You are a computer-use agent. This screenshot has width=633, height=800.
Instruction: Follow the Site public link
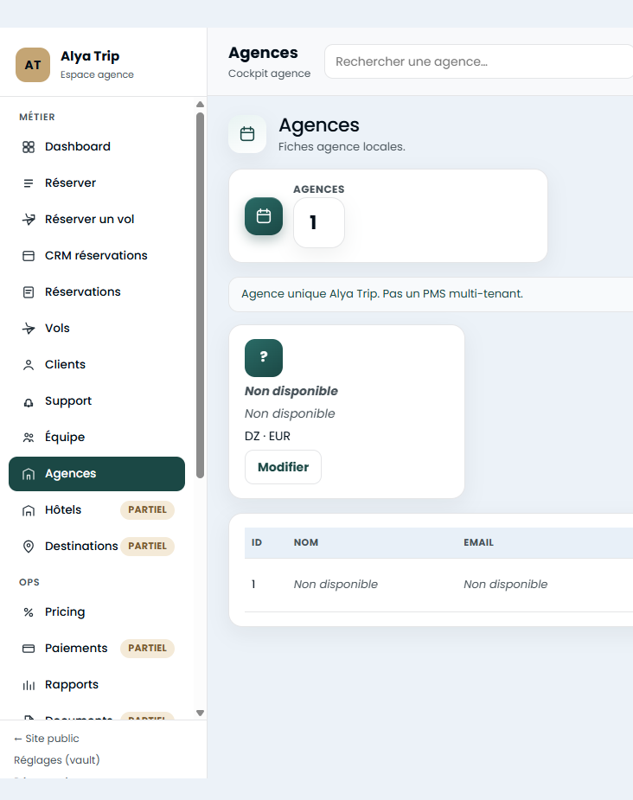coord(47,739)
